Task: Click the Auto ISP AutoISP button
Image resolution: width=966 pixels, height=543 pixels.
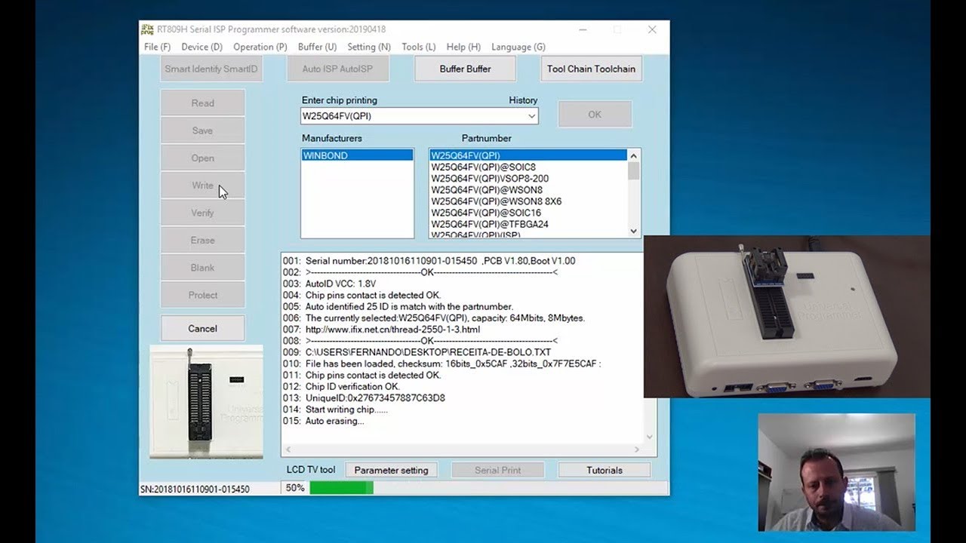Action: point(337,69)
